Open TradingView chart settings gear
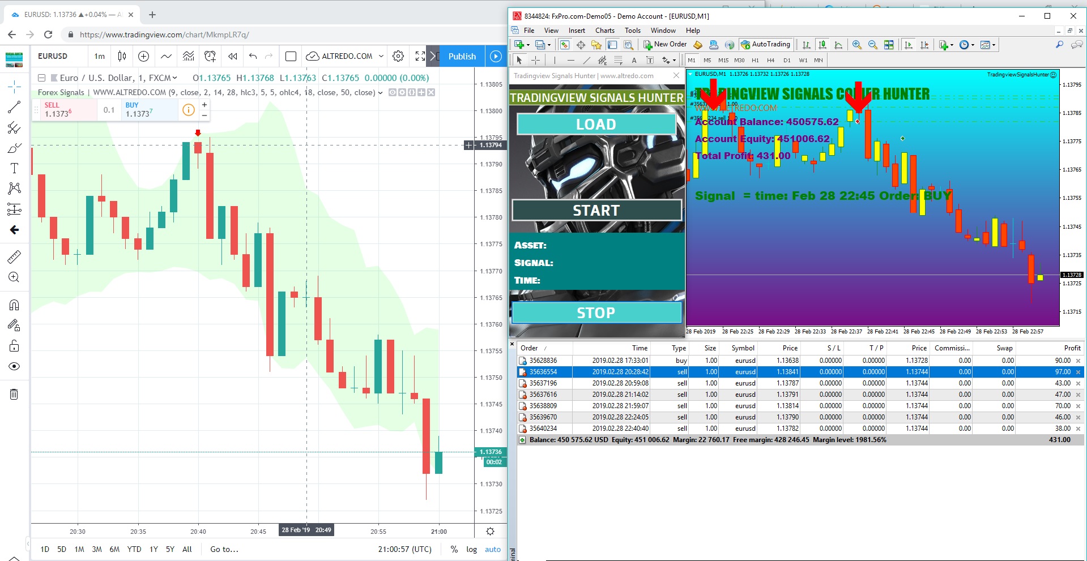The image size is (1087, 561). coord(398,56)
